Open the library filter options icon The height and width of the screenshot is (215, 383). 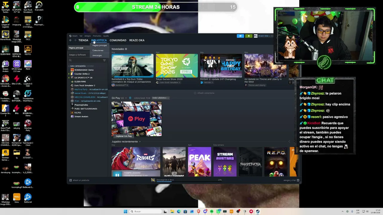[x=104, y=60]
